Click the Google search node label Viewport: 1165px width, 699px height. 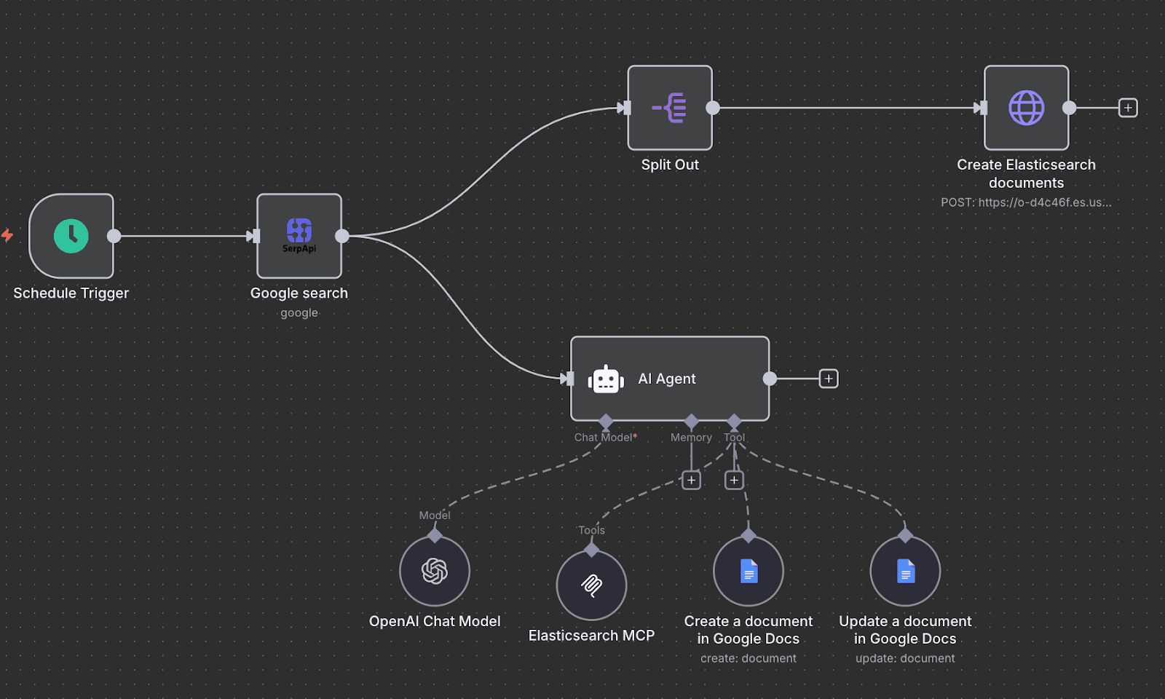[299, 293]
